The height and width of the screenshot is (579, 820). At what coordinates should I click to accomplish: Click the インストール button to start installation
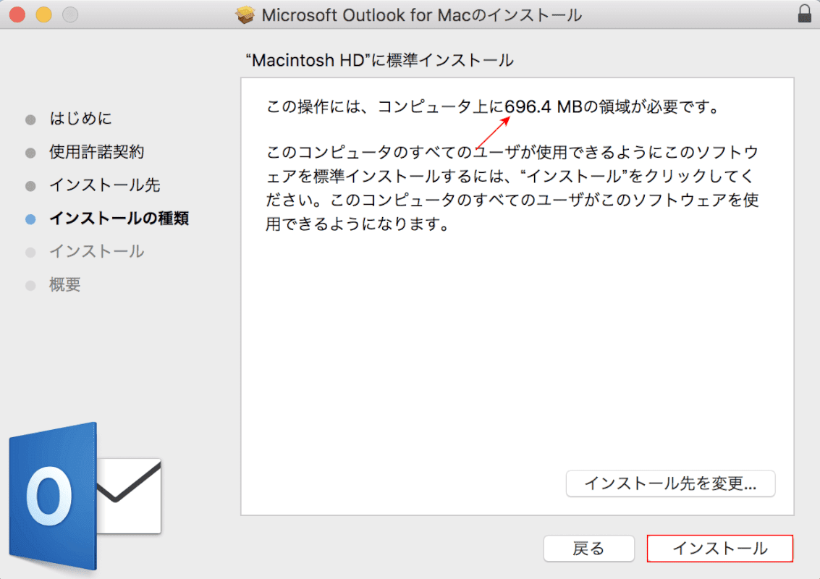719,548
